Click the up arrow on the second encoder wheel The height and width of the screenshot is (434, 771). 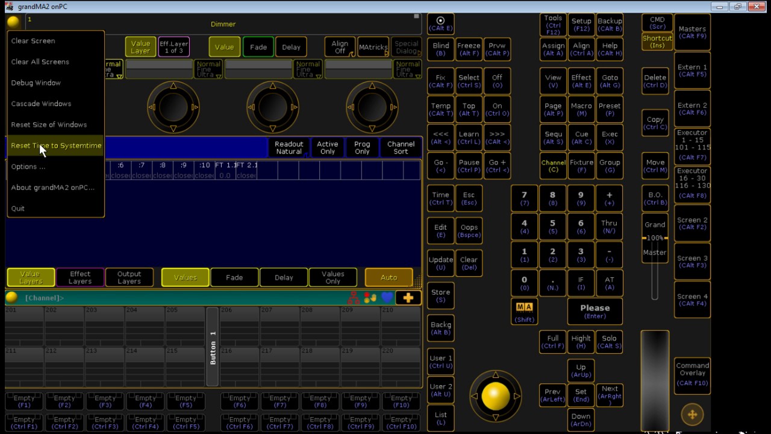pyautogui.click(x=272, y=86)
